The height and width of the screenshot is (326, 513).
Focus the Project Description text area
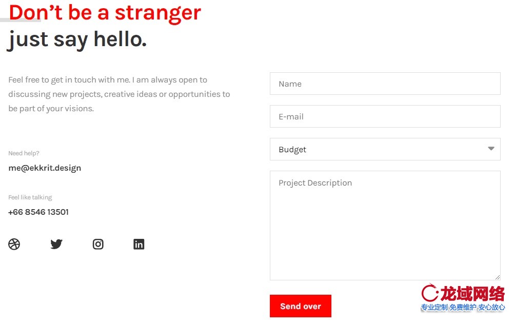[x=385, y=226]
